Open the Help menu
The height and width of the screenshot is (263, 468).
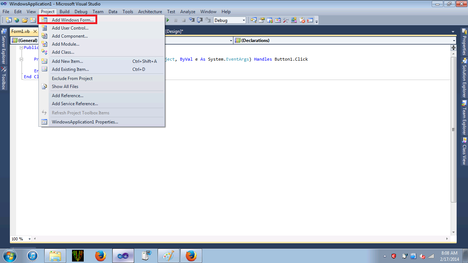226,12
